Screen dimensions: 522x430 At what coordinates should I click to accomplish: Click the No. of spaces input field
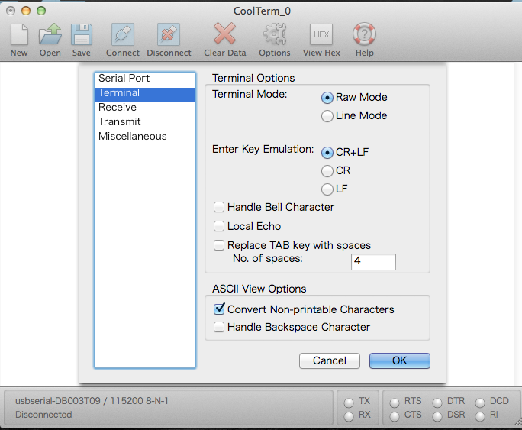click(x=373, y=262)
